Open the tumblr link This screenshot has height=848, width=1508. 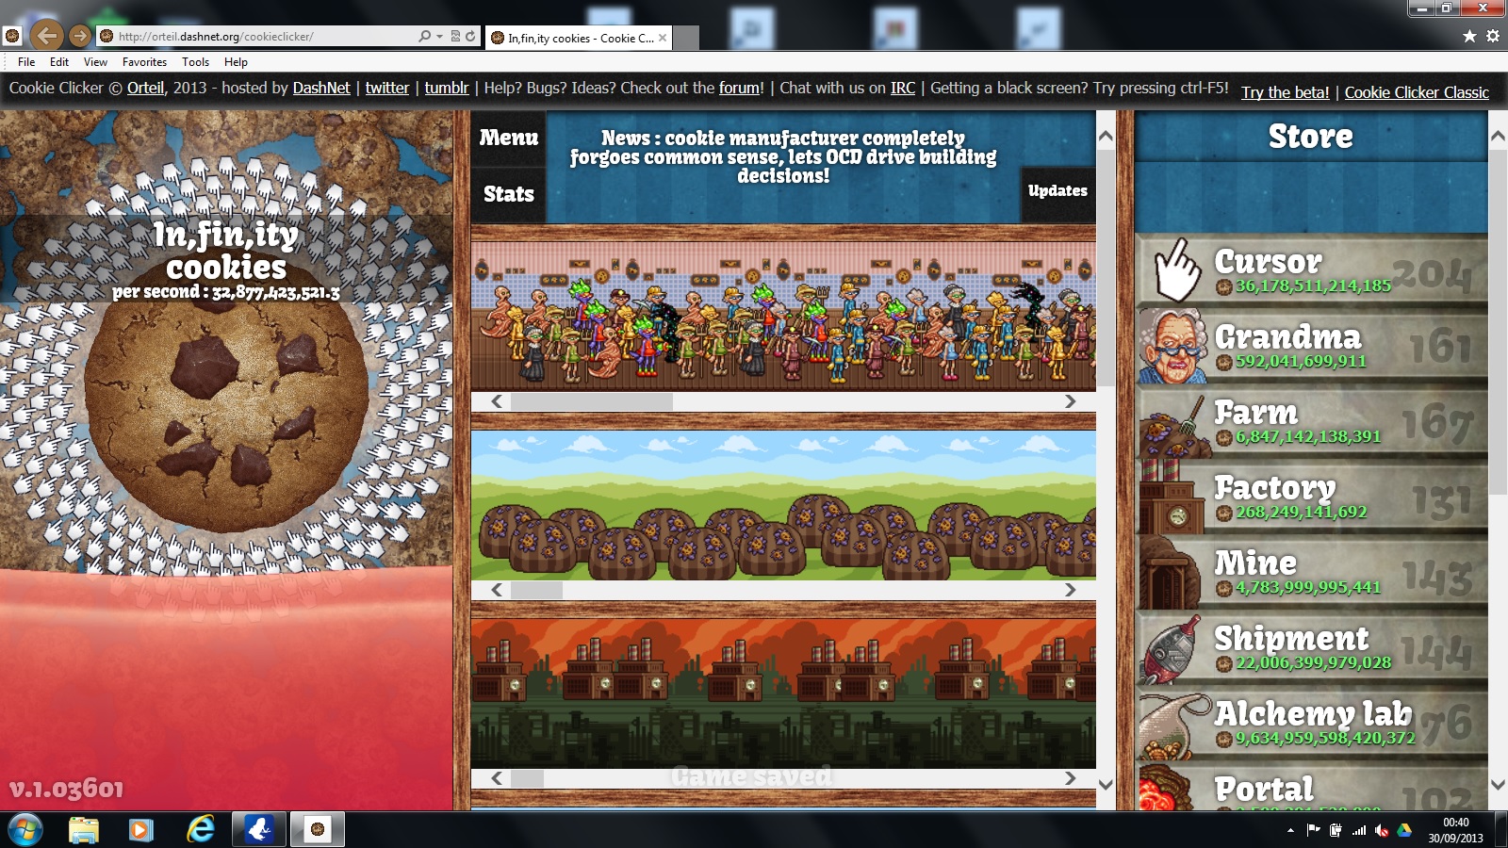click(447, 88)
